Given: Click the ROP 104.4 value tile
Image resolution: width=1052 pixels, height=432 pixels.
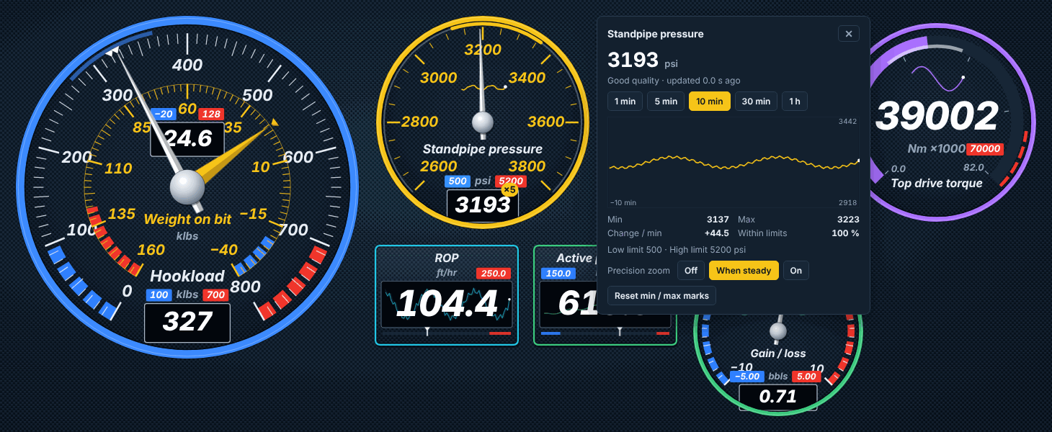Looking at the screenshot, I should 447,304.
